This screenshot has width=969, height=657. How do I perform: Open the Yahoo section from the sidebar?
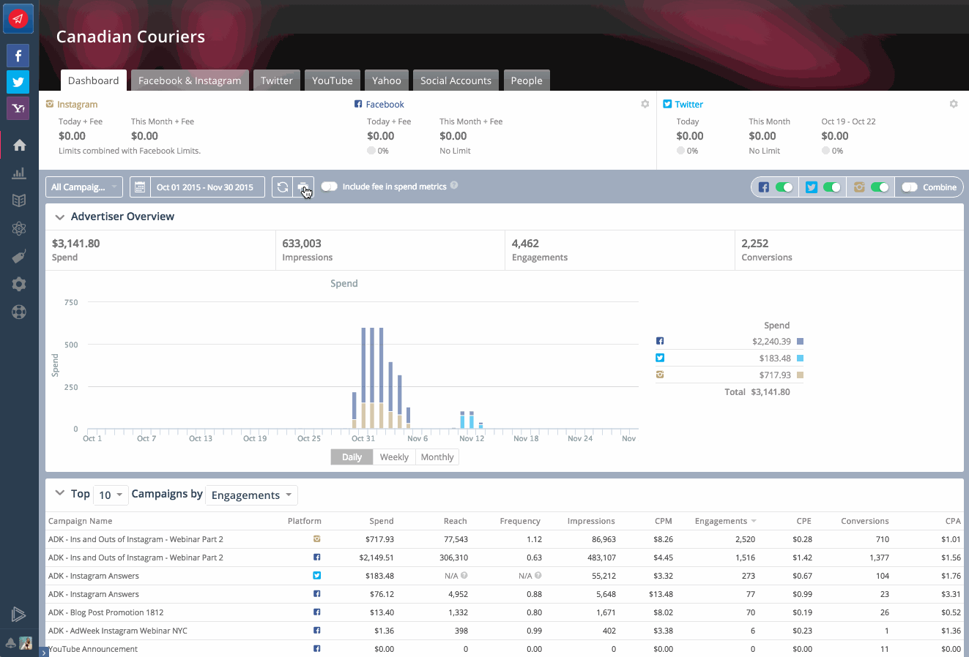pos(18,108)
